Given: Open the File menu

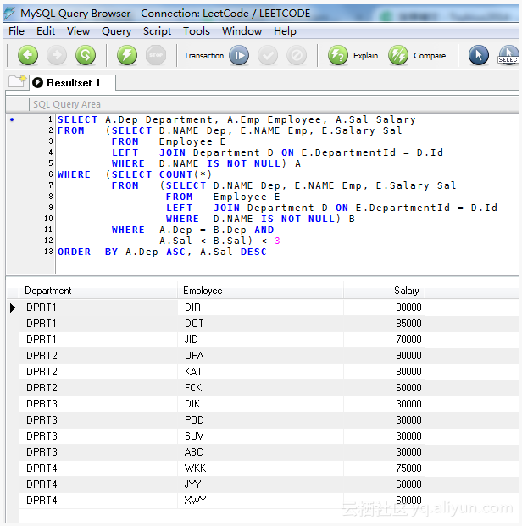Looking at the screenshot, I should 16,31.
